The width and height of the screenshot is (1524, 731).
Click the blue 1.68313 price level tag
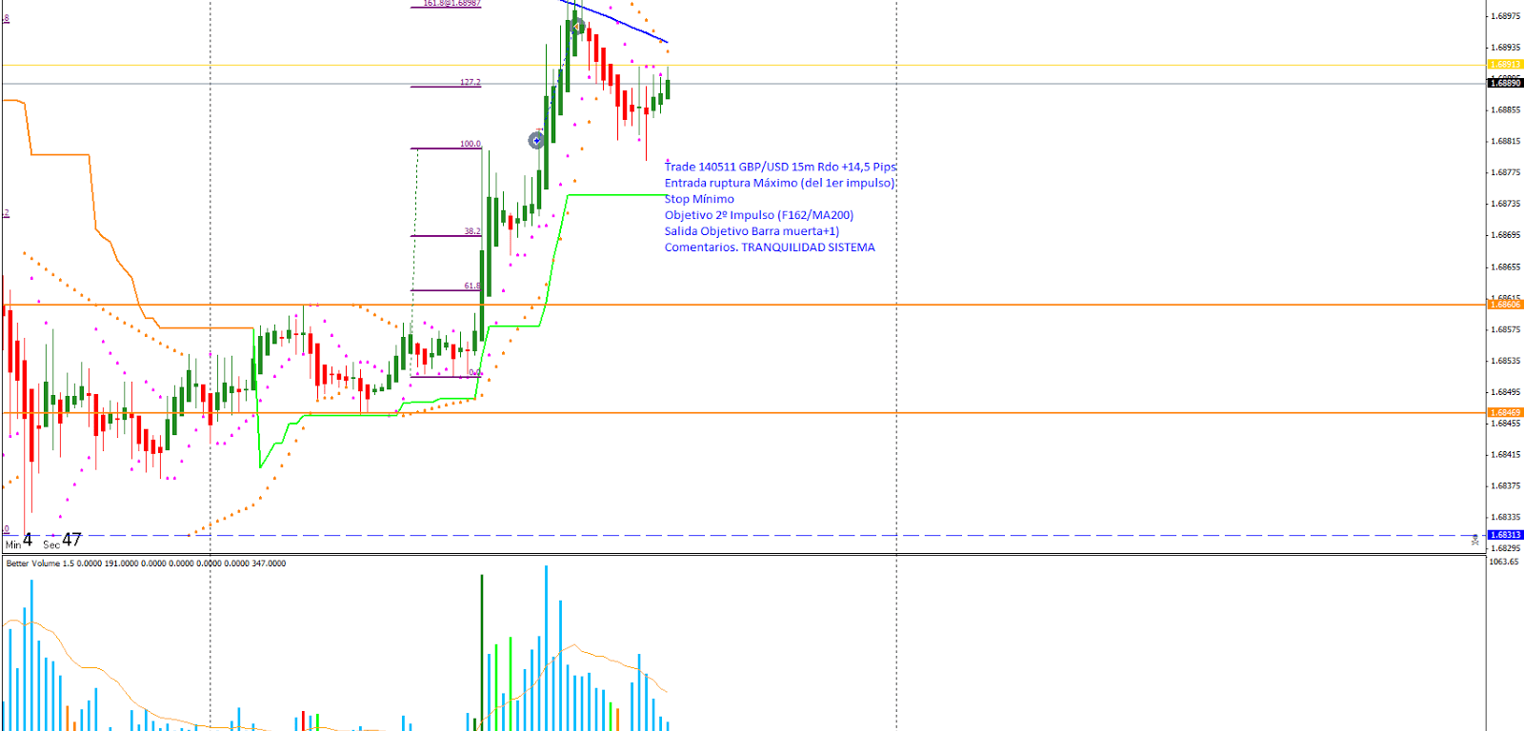[1505, 535]
